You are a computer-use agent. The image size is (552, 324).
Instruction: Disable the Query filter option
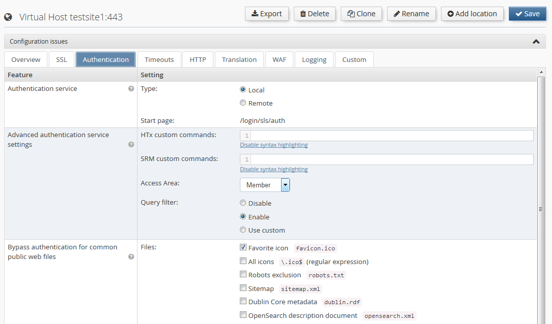243,203
